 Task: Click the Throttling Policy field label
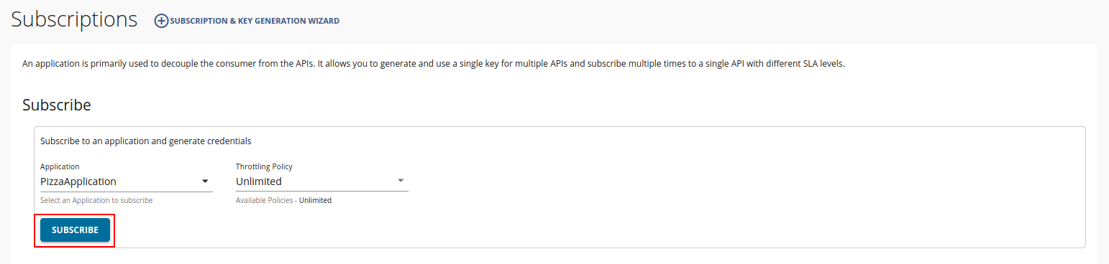[264, 166]
